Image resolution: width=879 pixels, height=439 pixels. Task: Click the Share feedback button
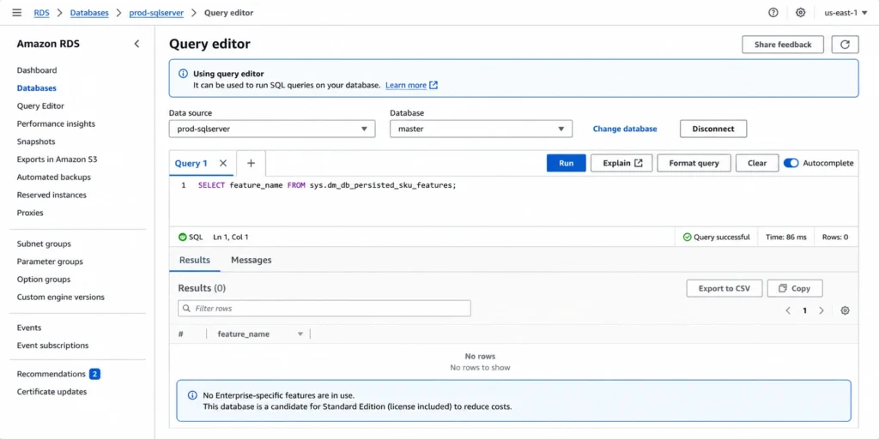[783, 45]
